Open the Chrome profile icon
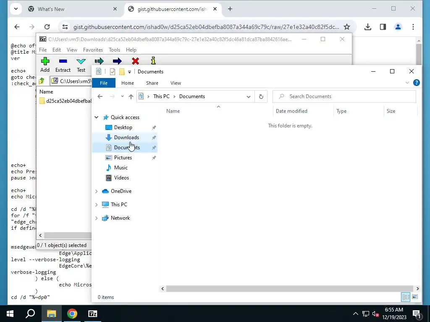The width and height of the screenshot is (430, 322). pyautogui.click(x=398, y=27)
